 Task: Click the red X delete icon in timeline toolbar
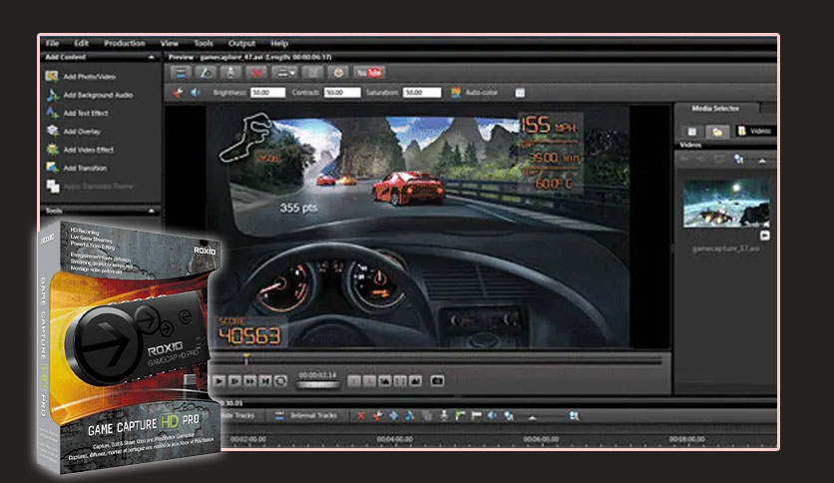click(x=361, y=416)
